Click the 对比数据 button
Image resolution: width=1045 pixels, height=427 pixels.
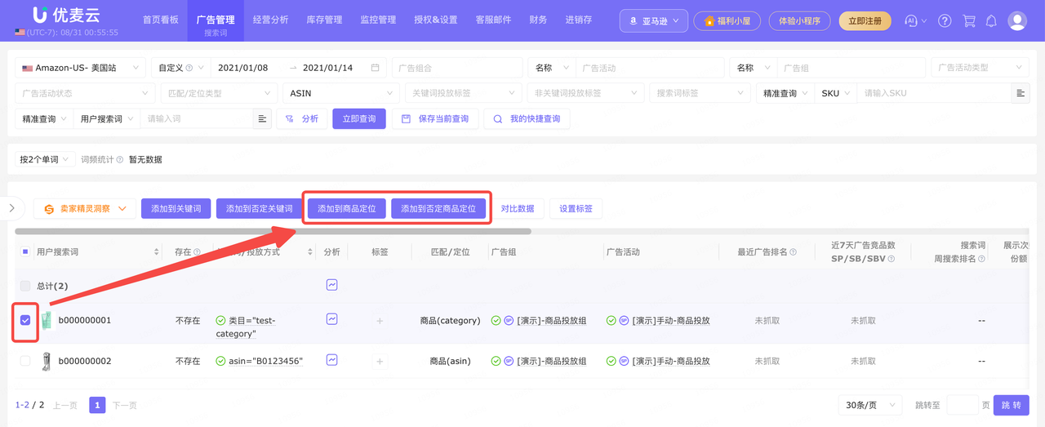[518, 209]
